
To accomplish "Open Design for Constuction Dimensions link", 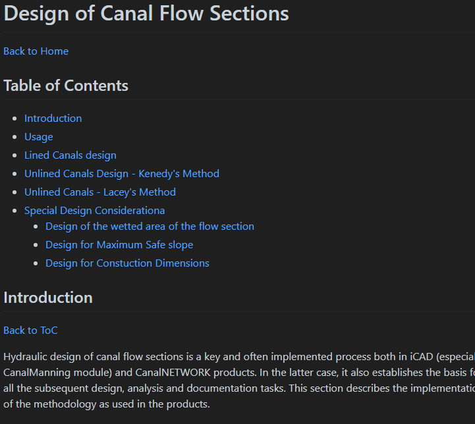I will pos(127,263).
